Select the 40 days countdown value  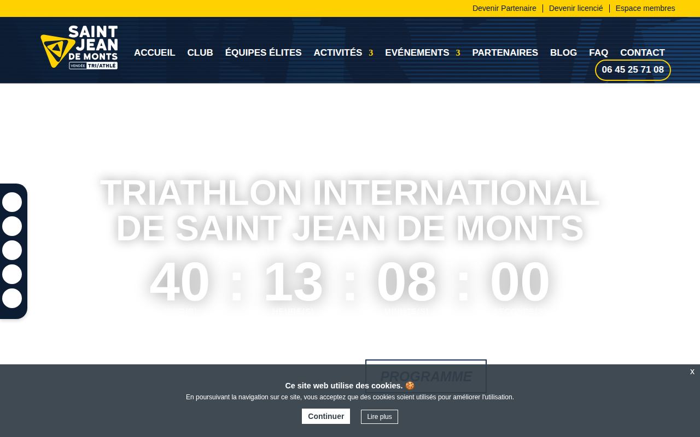(179, 282)
